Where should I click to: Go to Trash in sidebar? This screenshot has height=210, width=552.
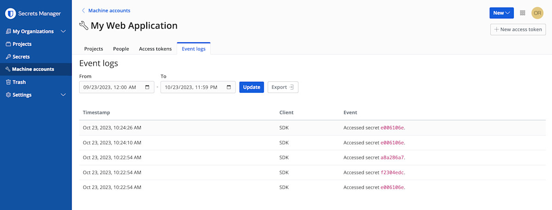(19, 82)
